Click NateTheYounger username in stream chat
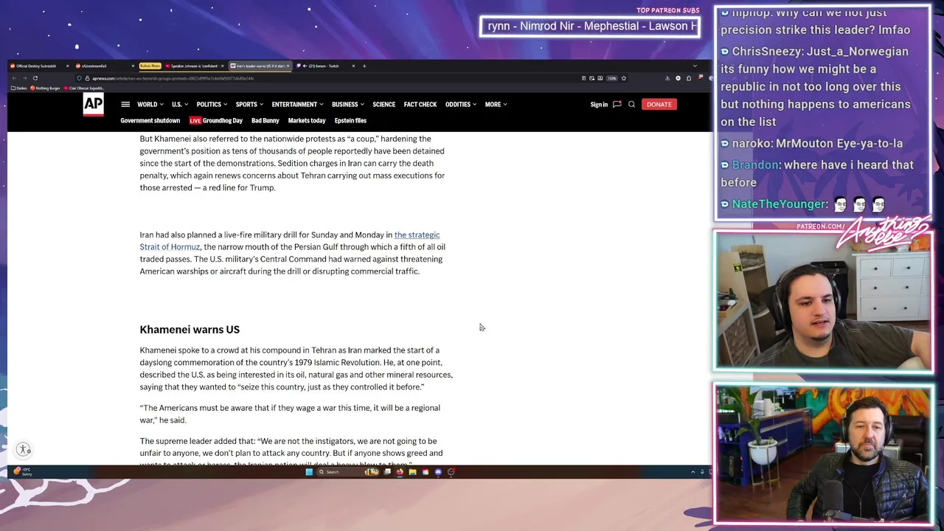The width and height of the screenshot is (944, 531). (x=779, y=204)
